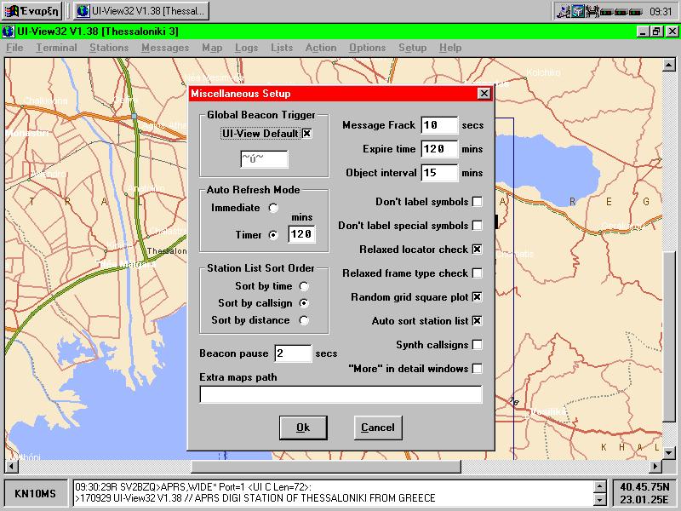Click the Global Beacon Trigger text field
The image size is (681, 511).
pyautogui.click(x=264, y=159)
